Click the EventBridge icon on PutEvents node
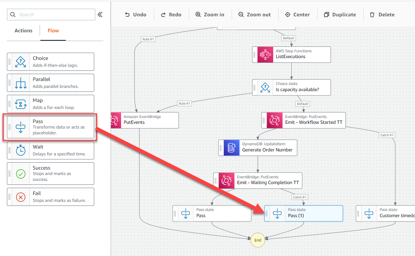The height and width of the screenshot is (256, 415). click(x=116, y=121)
